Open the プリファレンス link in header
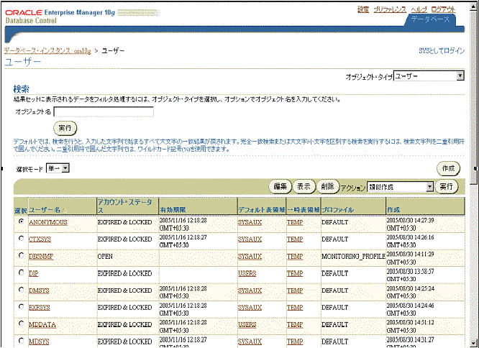Screen dimensions: 479x348 click(388, 9)
